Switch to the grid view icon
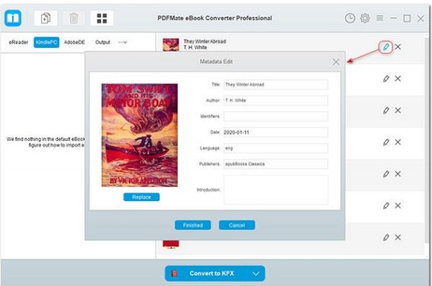The image size is (432, 286). (x=102, y=18)
